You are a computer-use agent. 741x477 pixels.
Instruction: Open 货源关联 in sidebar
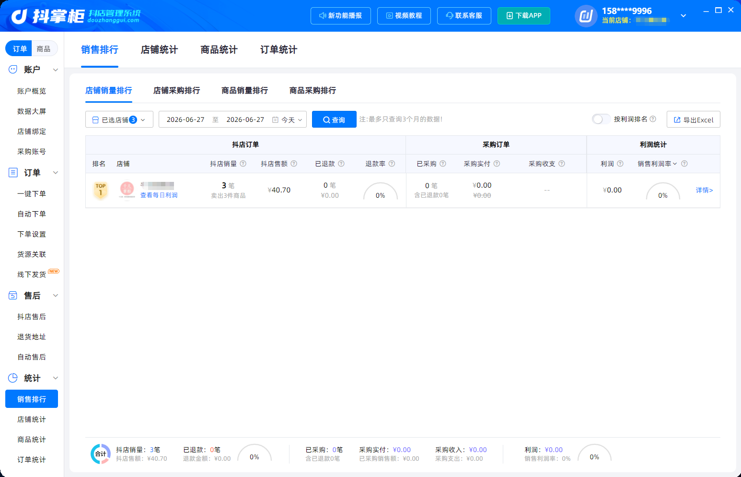point(32,254)
